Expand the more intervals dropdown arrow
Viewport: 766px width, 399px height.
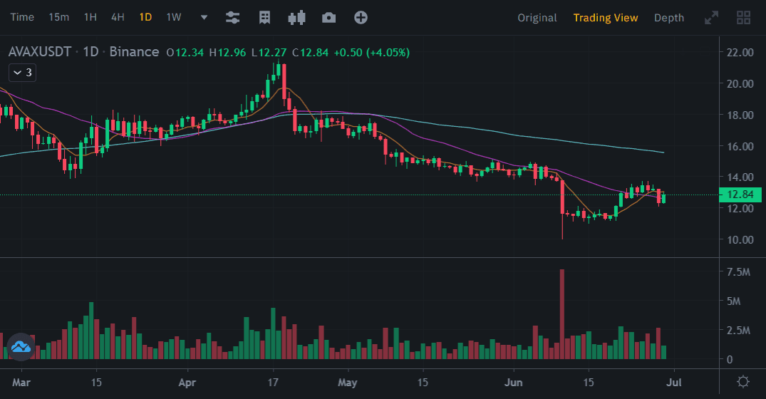[205, 17]
